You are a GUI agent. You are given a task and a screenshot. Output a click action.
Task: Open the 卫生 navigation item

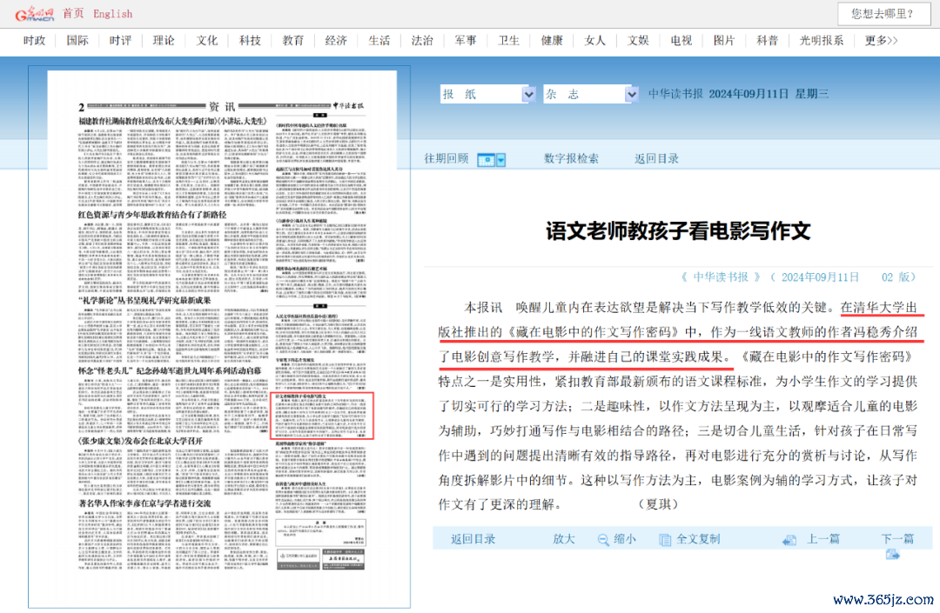click(x=509, y=41)
